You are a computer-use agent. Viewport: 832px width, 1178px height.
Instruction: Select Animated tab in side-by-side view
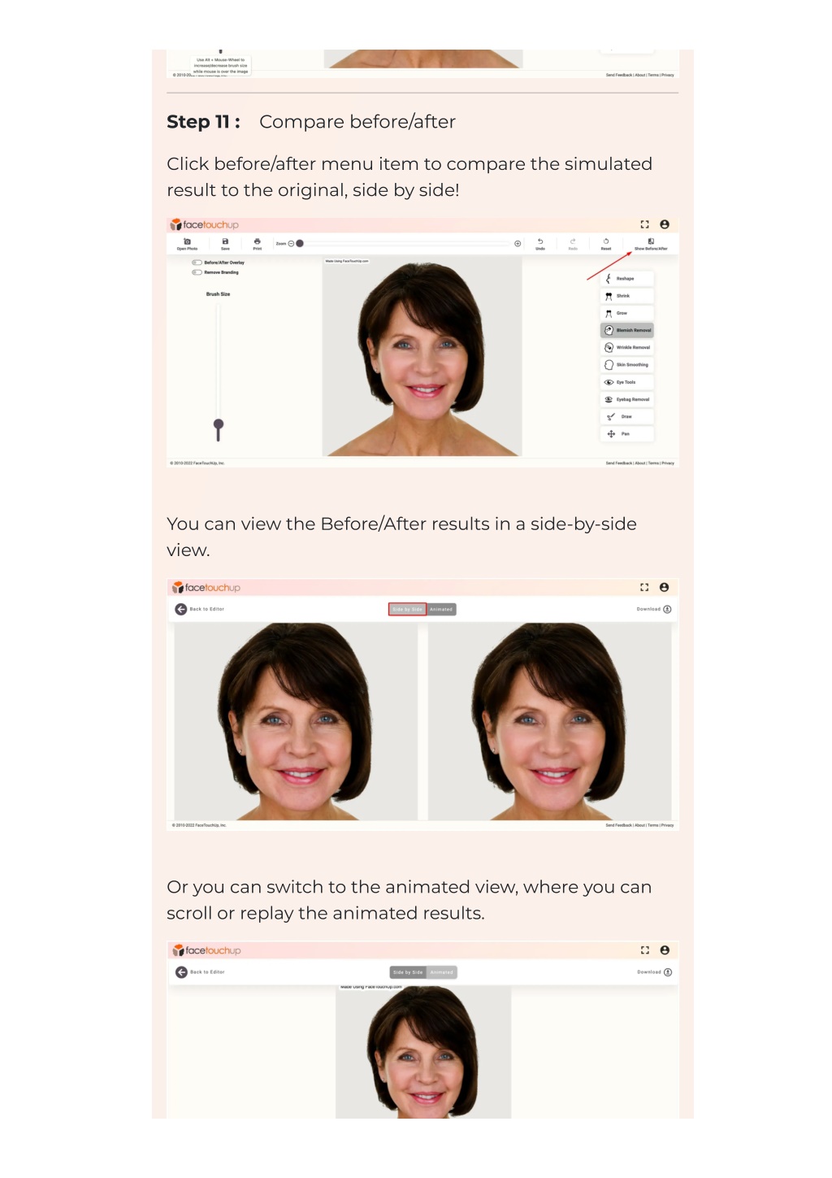click(441, 609)
